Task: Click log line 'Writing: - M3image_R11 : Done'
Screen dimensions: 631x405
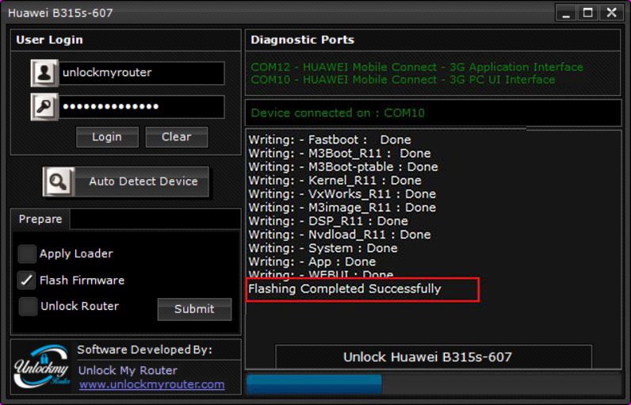Action: (x=342, y=208)
